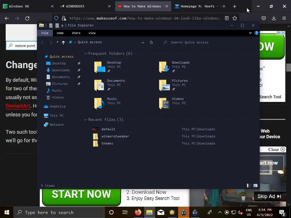291x218 pixels.
Task: Expand the ribbon with the chevron
Action: (x=250, y=33)
